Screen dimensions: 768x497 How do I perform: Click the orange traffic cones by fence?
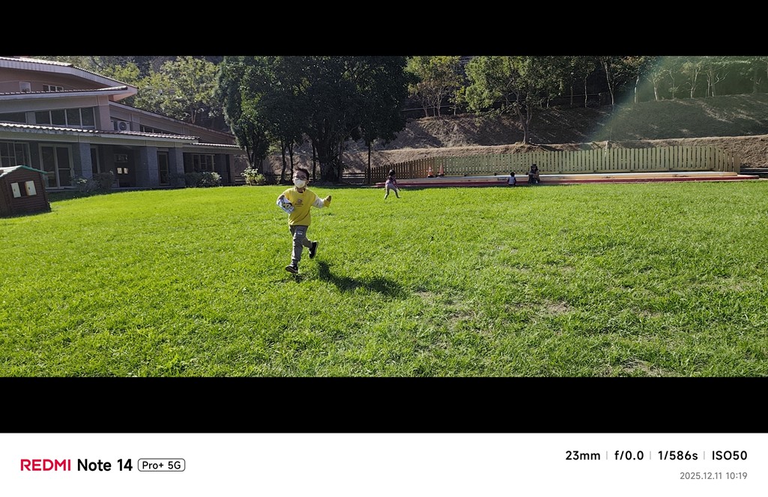click(435, 171)
